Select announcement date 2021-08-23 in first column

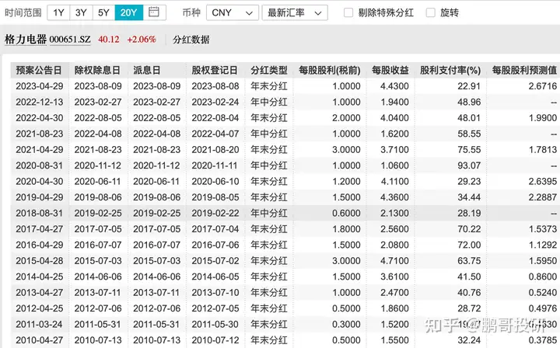click(x=40, y=134)
